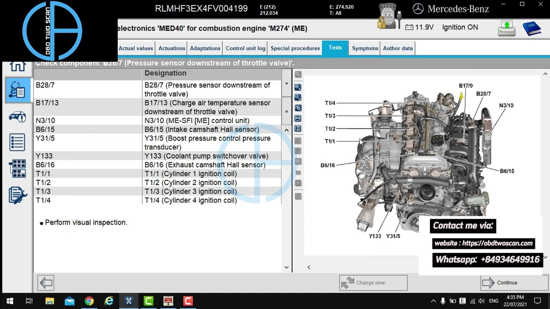Screen dimensions: 550x309
Task: Show hidden system tray icons
Action: 433,301
